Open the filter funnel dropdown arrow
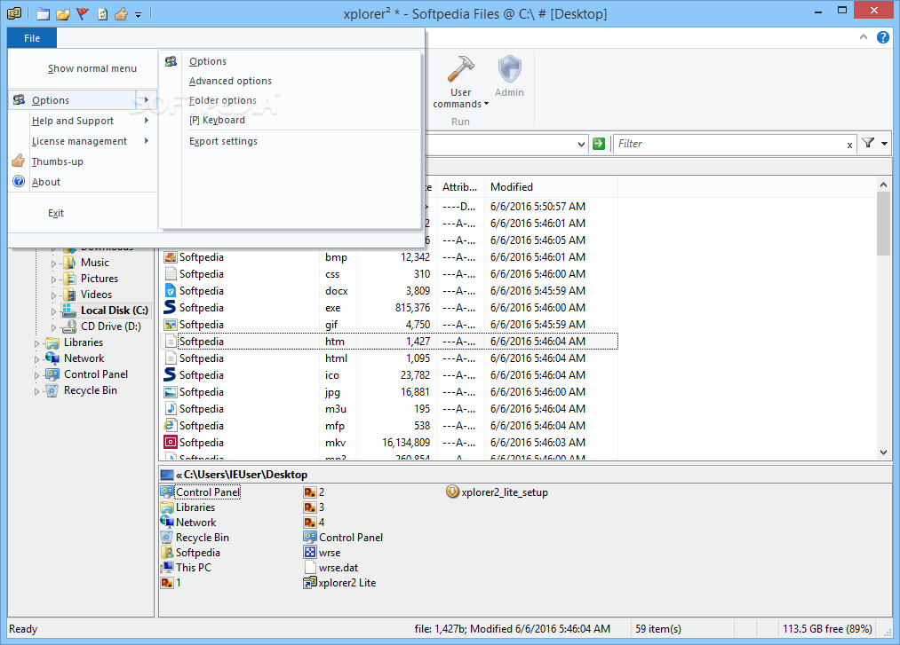The image size is (900, 645). tap(885, 144)
